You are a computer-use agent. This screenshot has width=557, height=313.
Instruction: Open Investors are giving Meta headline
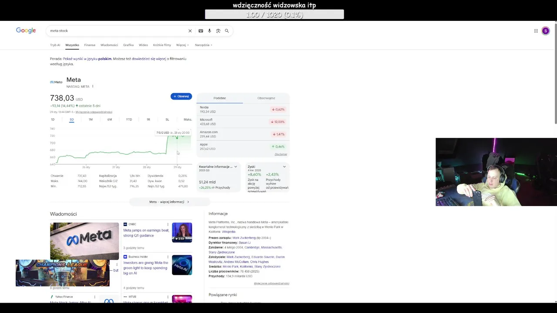146,268
